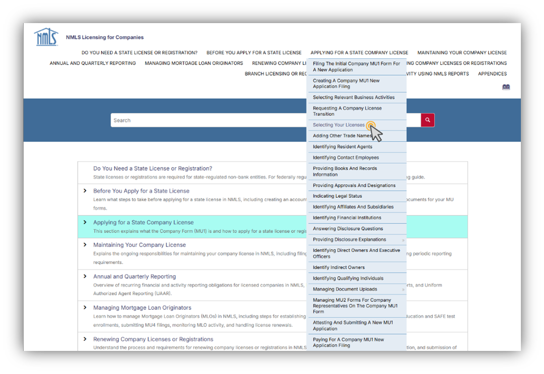This screenshot has height=374, width=544.
Task: Select 'Selecting Your Licenses' from the dropdown
Action: pos(338,125)
